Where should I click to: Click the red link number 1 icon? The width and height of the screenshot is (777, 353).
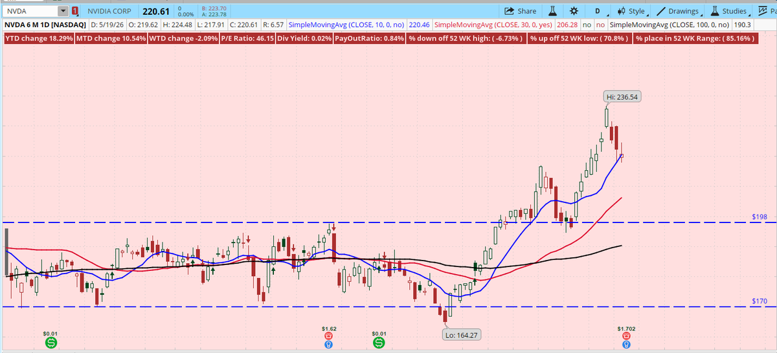[75, 11]
